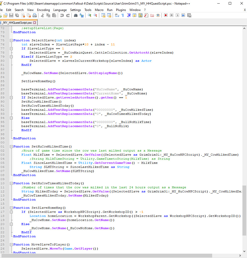Toggle synchronize vertical scrolling icon
Screen dimensions: 247x258
click(103, 16)
